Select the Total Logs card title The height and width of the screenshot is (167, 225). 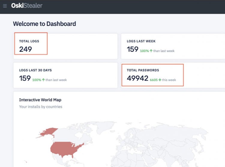29,41
